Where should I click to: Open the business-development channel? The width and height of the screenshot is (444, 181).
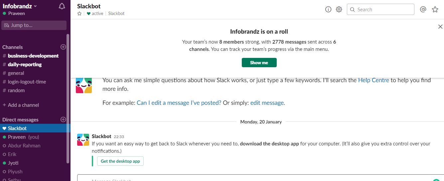(33, 56)
